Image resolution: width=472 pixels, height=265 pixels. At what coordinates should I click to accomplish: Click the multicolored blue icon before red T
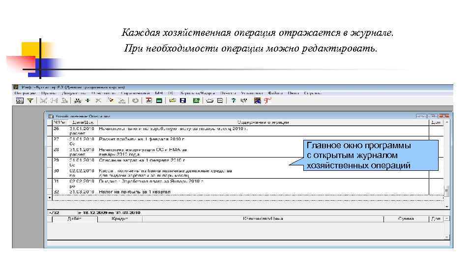point(257,101)
